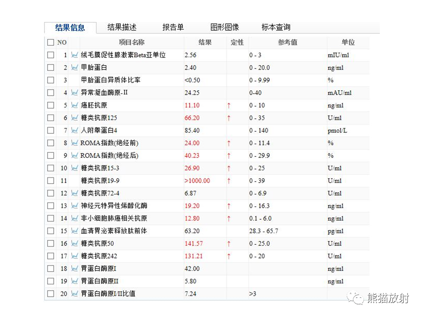Check the box for row 20 胃蛋白酶原I/II比值
Image resolution: width=423 pixels, height=317 pixels.
(50, 294)
